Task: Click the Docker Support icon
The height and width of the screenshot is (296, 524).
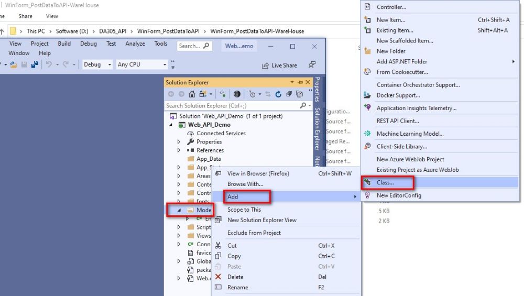Action: point(367,95)
